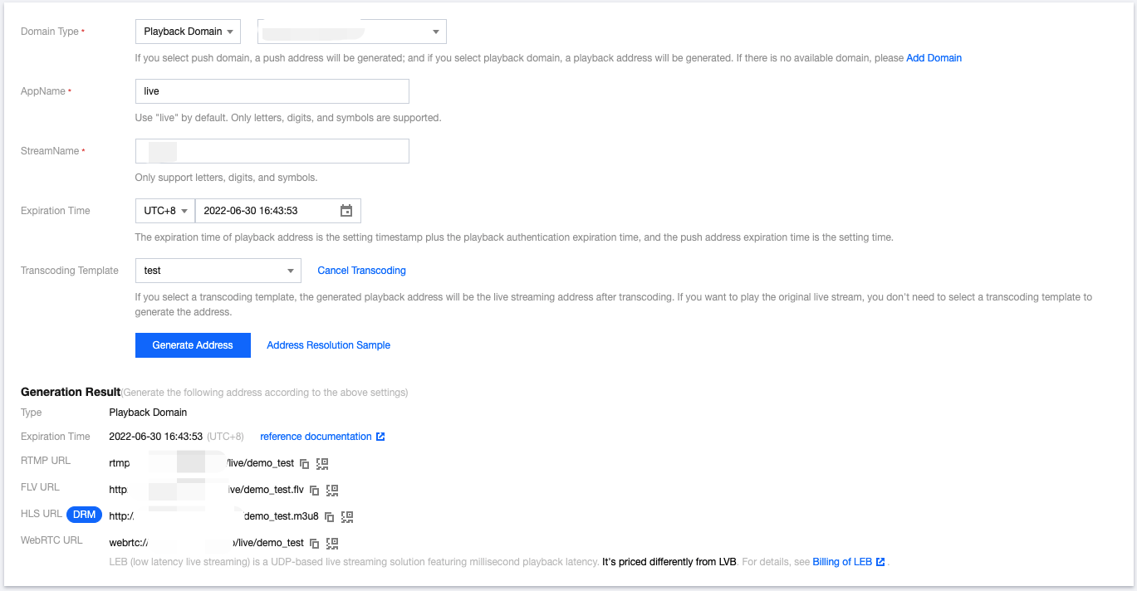The height and width of the screenshot is (591, 1137).
Task: Open calendar picker in Expiration Time field
Action: click(x=346, y=211)
